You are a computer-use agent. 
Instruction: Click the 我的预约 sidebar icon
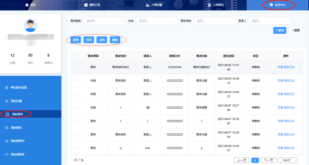[x=7, y=128]
